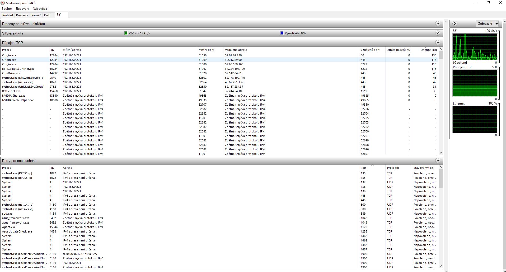Click the blue network utilization legend square
506x272 pixels.
282,33
